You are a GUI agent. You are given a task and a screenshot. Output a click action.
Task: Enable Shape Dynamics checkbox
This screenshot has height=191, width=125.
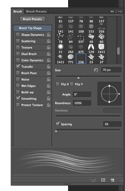[x=18, y=34]
